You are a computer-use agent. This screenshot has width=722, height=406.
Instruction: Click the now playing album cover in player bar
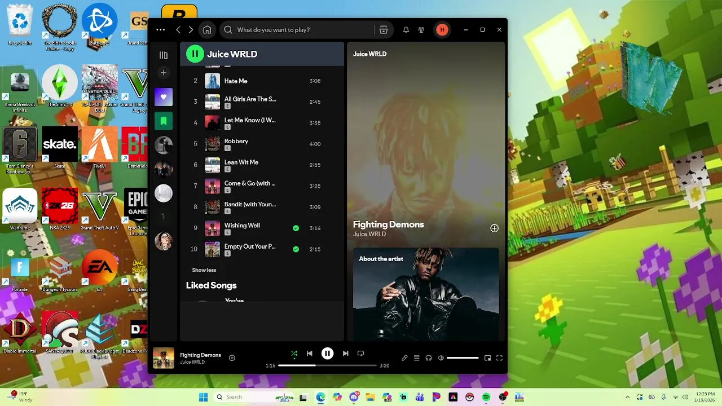(164, 358)
